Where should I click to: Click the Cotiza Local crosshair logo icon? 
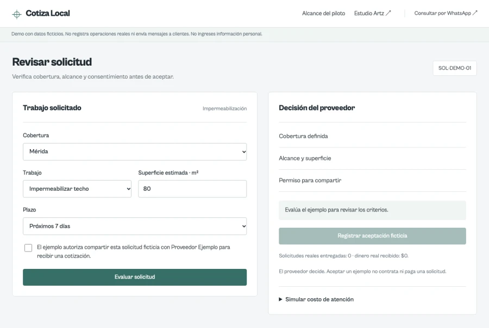pos(16,14)
